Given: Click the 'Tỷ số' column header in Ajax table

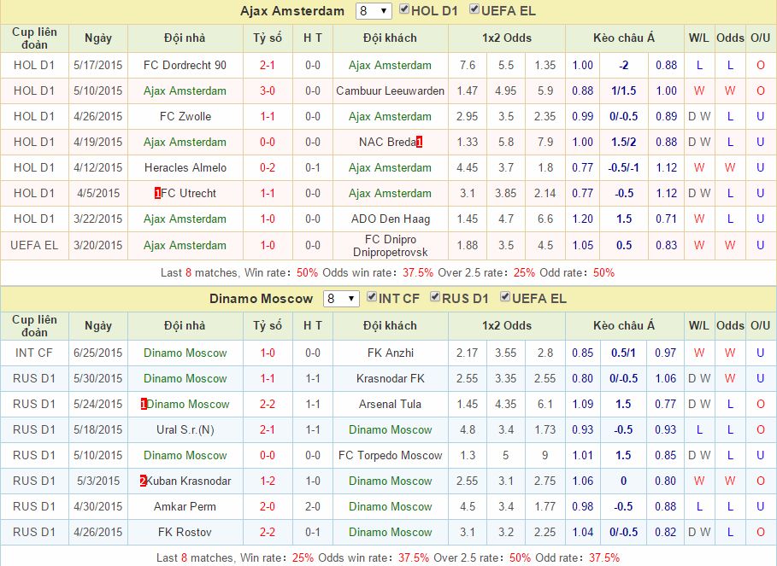Looking at the screenshot, I should 268,38.
